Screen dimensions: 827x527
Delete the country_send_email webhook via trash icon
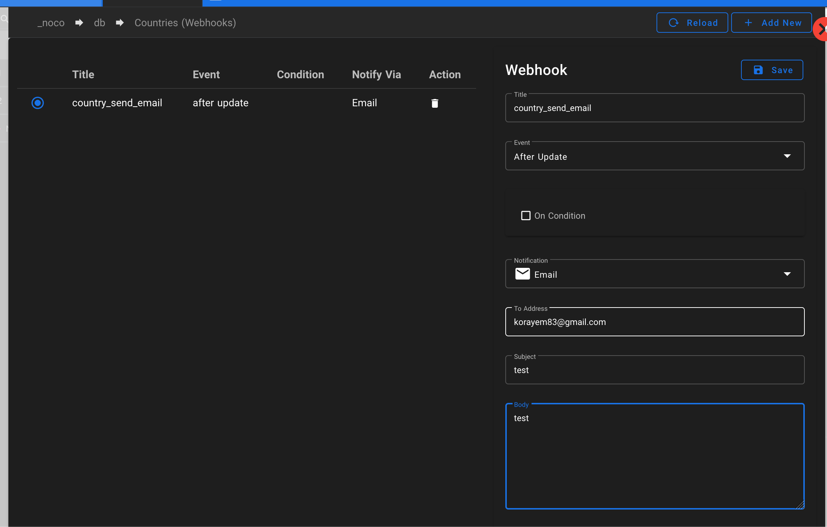434,103
